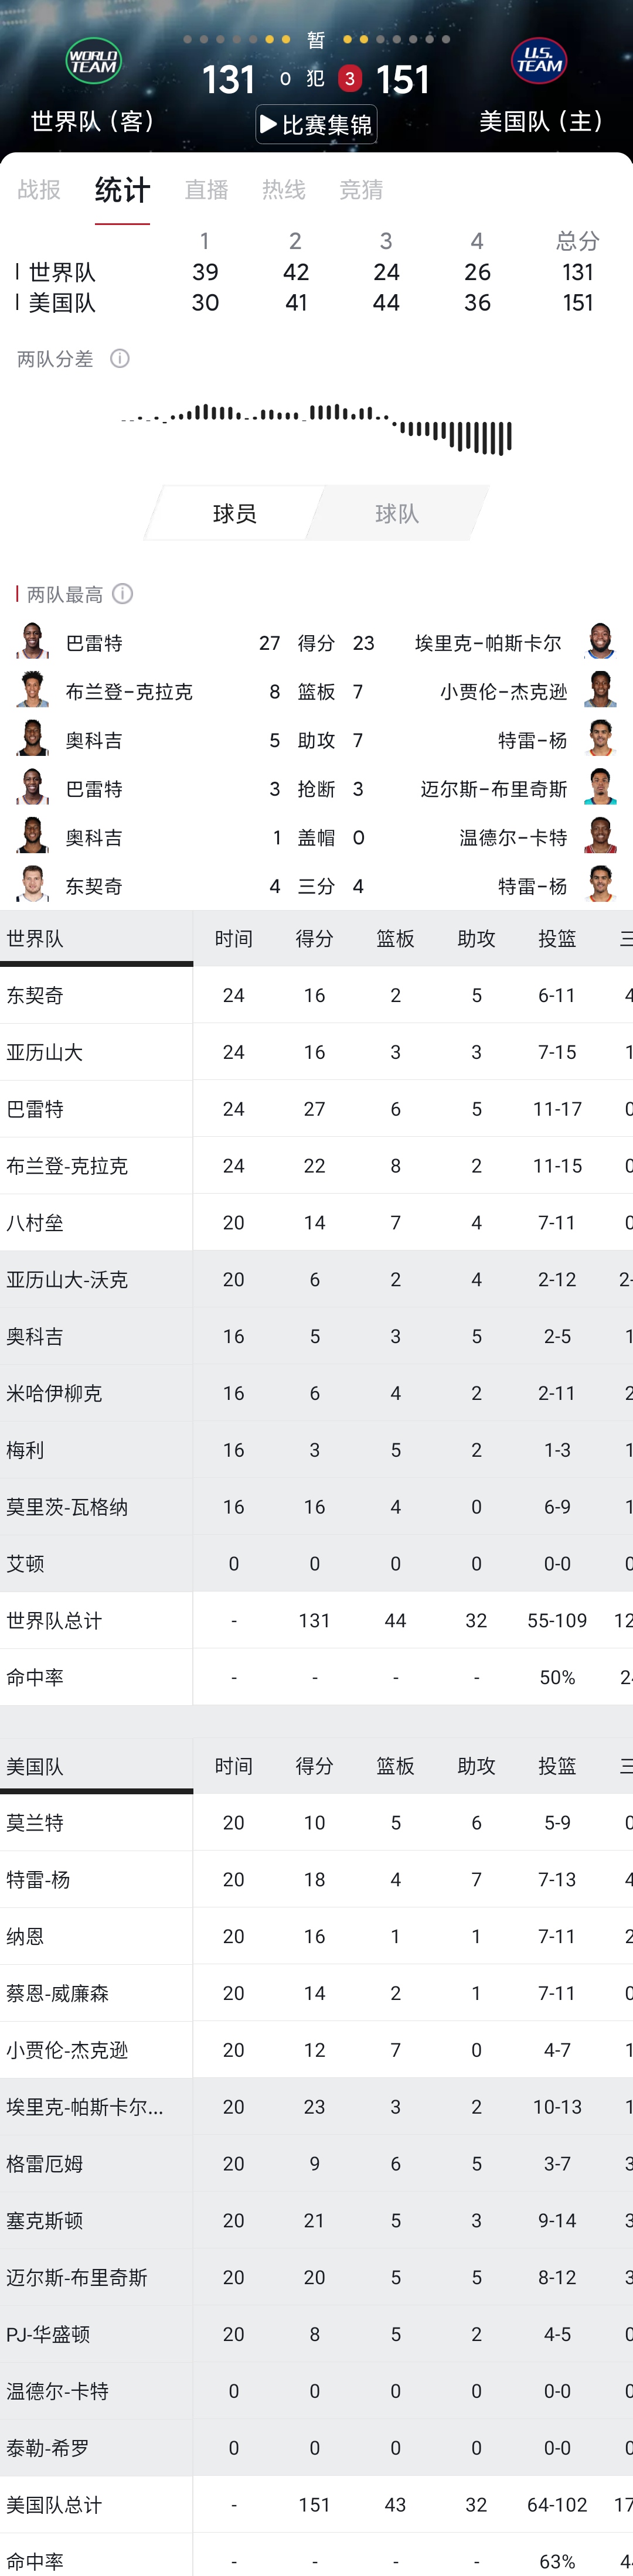Open info icon beside 两队最高

(x=123, y=594)
